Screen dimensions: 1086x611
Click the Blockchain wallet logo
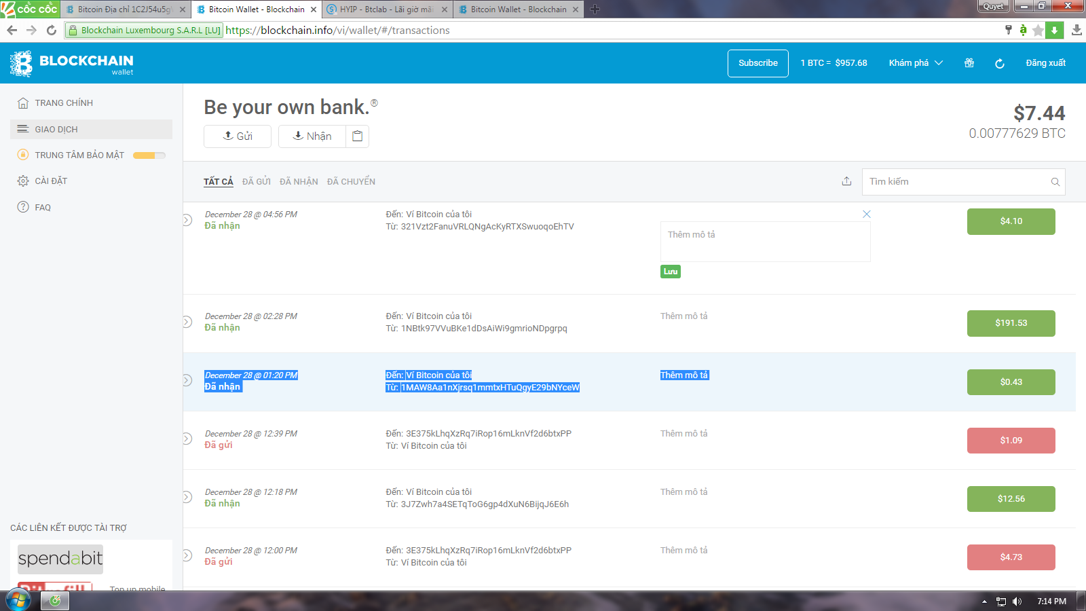click(72, 63)
